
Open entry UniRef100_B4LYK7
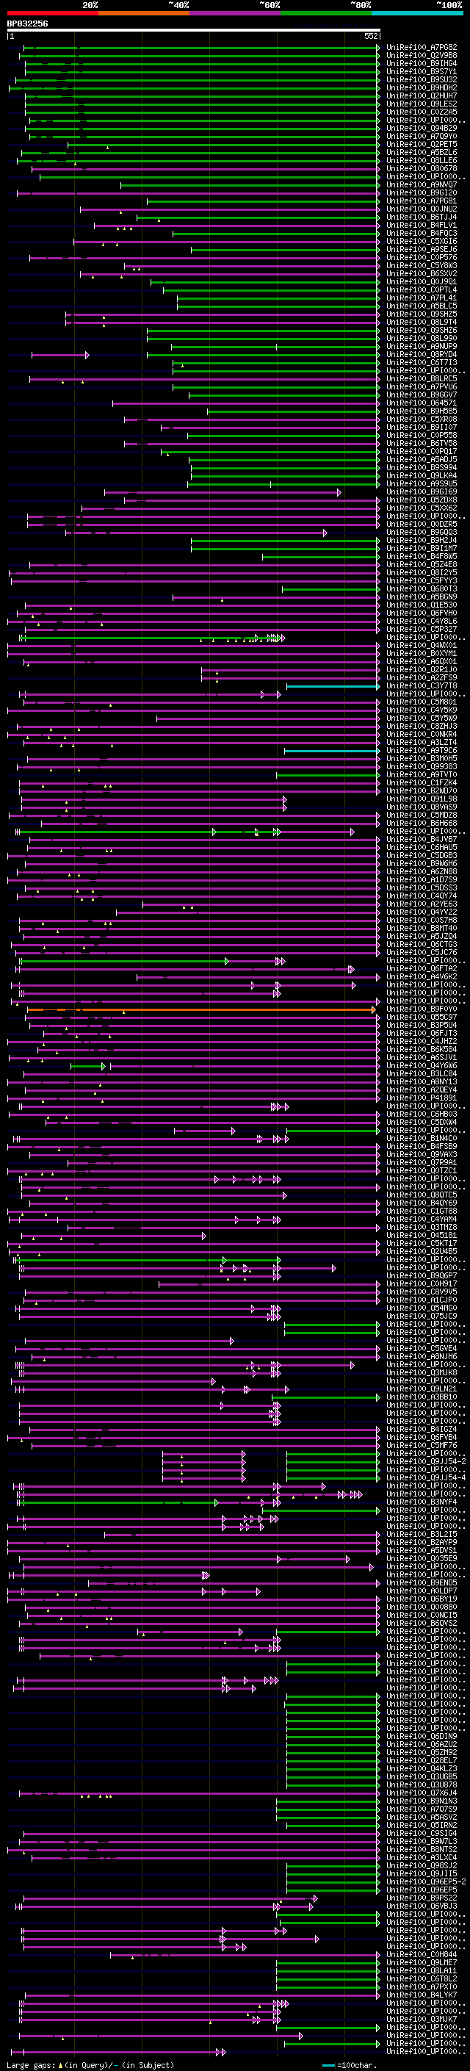(422, 1995)
